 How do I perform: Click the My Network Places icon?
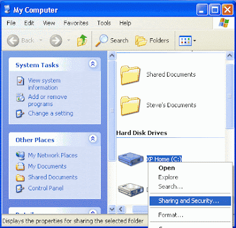click(x=20, y=156)
